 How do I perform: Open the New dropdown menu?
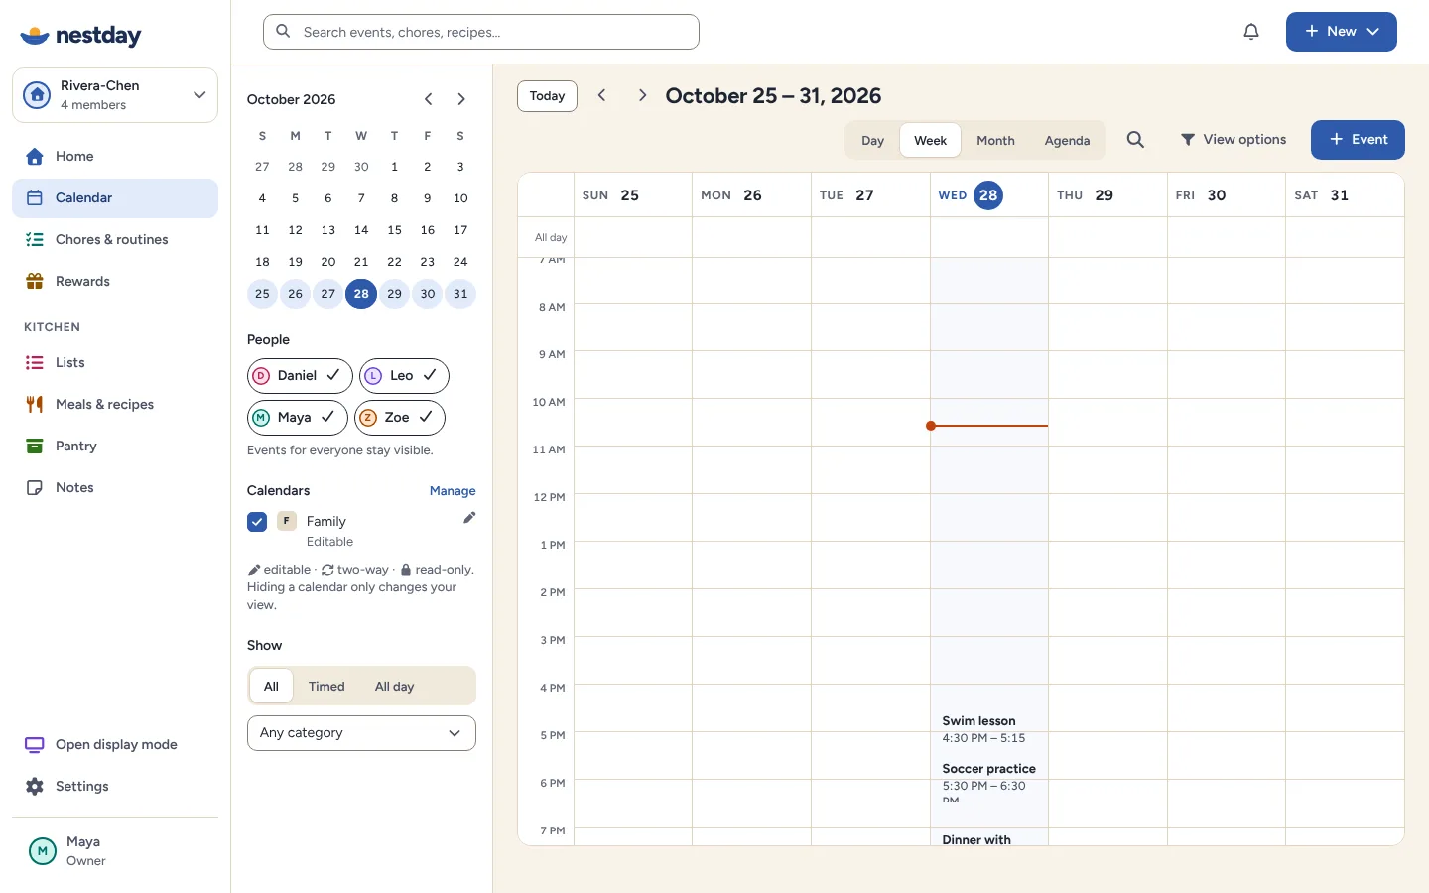(1342, 32)
